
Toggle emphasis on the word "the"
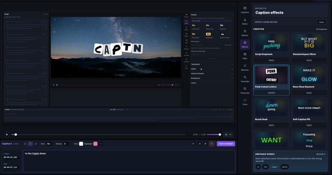click(265, 167)
